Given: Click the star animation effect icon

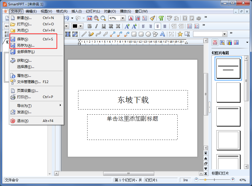Looking at the screenshot, I should 180,34.
